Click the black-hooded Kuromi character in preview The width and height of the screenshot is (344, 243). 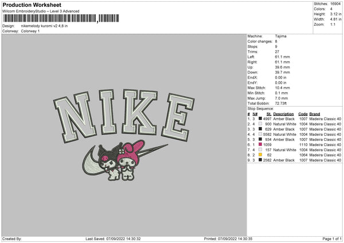pyautogui.click(x=110, y=161)
